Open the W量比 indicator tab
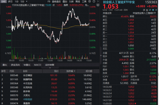 tap(27, 65)
